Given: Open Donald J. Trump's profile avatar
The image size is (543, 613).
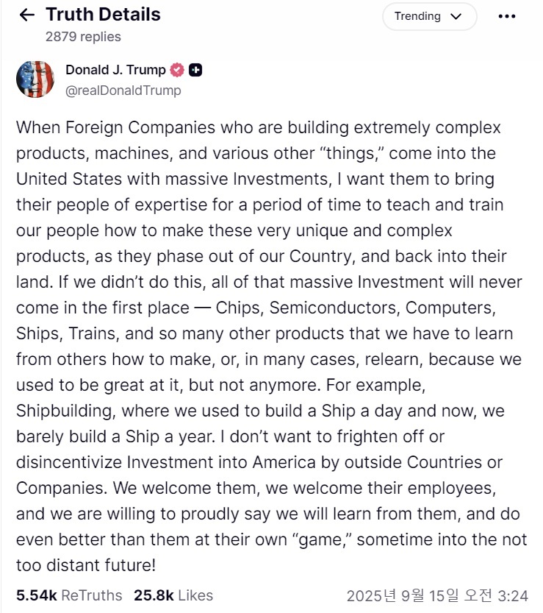Looking at the screenshot, I should pyautogui.click(x=35, y=79).
